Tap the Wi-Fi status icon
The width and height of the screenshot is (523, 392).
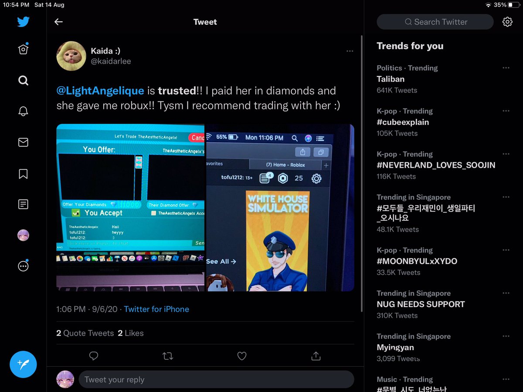tap(488, 5)
